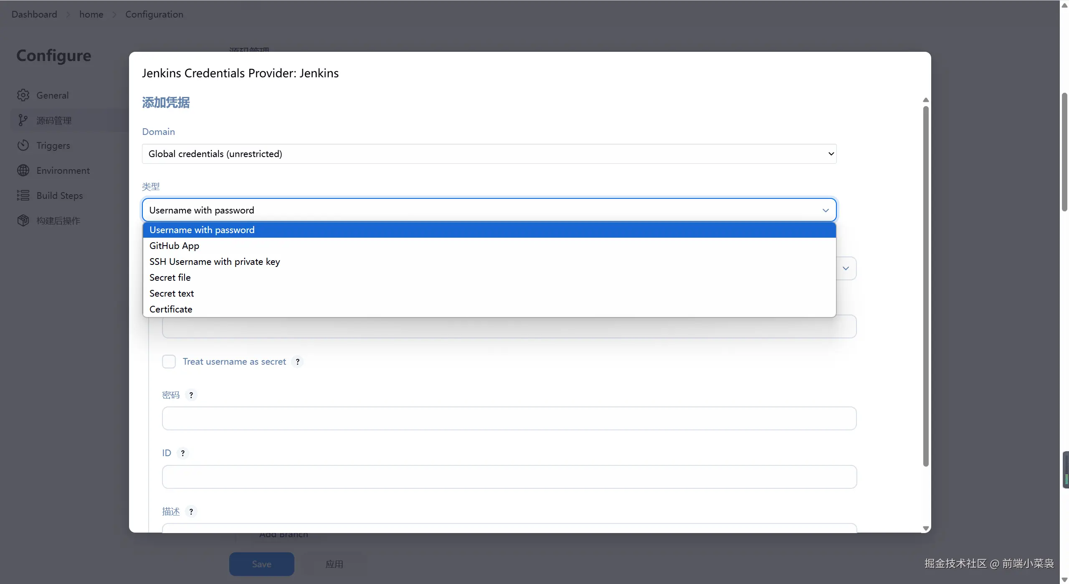This screenshot has width=1069, height=584.
Task: Click the 源码管理 branch icon
Action: pos(23,120)
